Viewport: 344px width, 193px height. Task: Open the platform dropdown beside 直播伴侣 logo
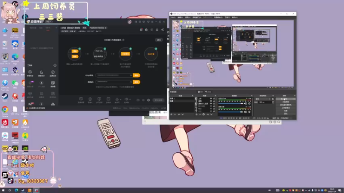pos(49,22)
